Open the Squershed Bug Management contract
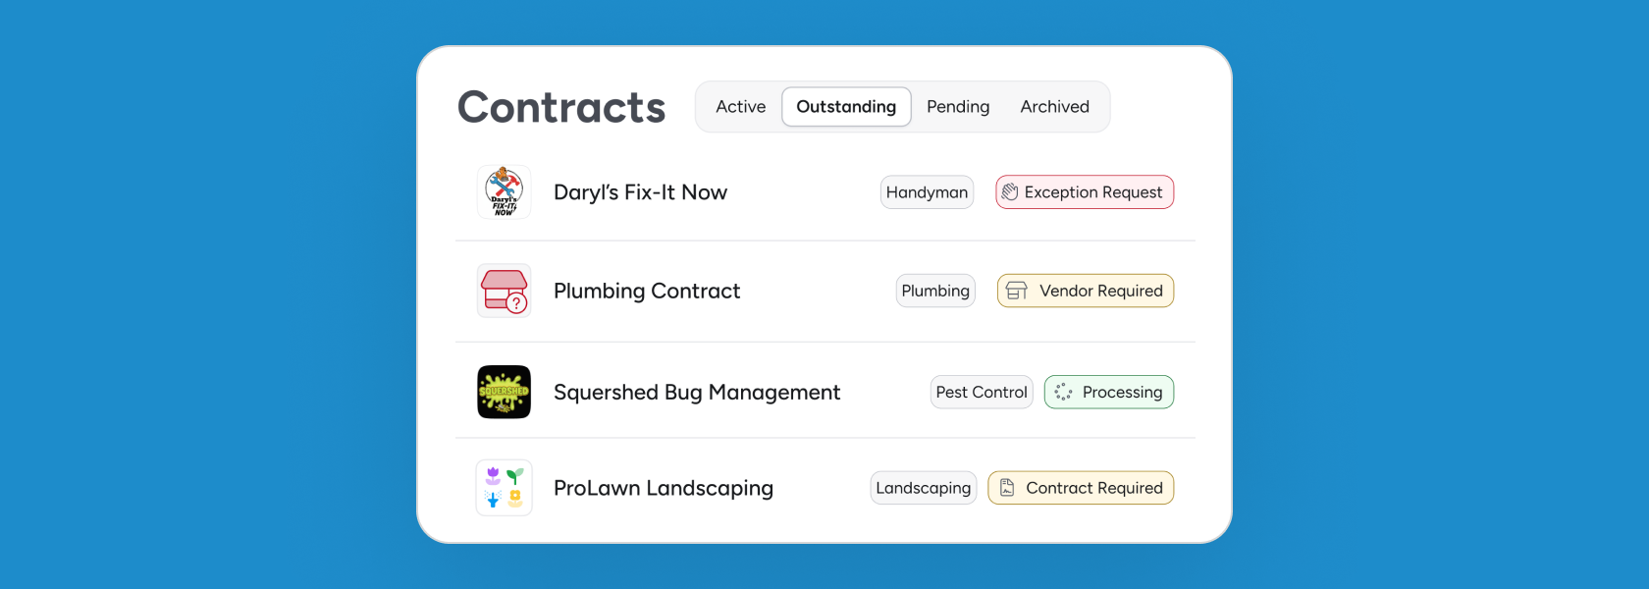The width and height of the screenshot is (1649, 589). tap(697, 392)
